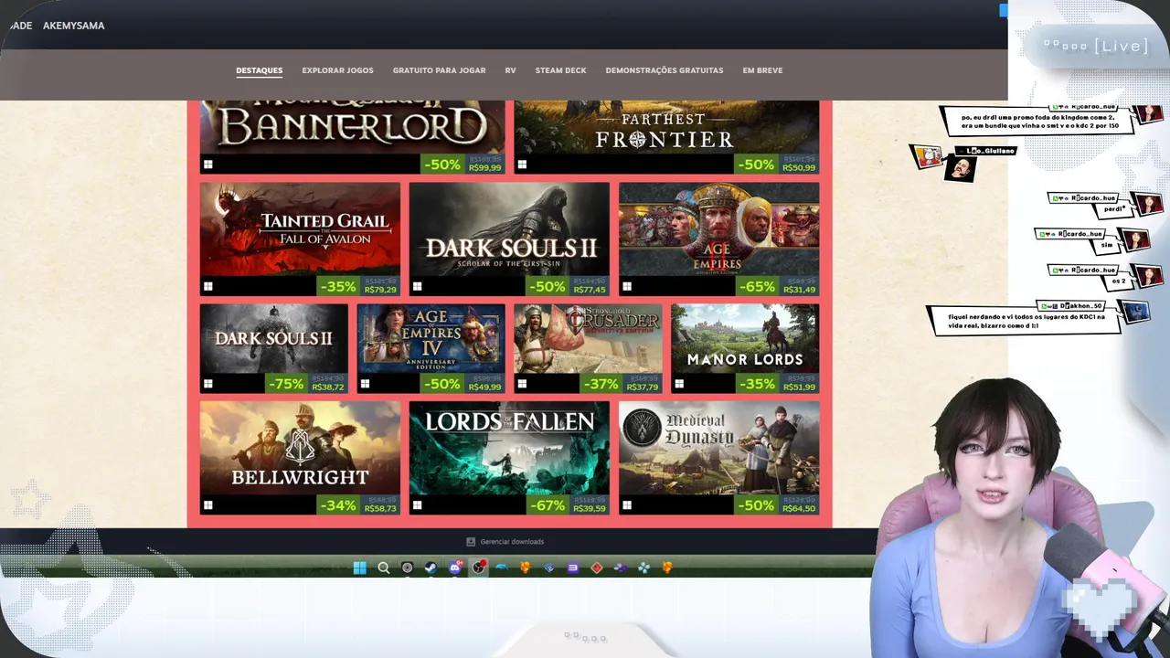This screenshot has width=1170, height=658.
Task: Click Windows icon on Bellwright card
Action: click(x=208, y=504)
